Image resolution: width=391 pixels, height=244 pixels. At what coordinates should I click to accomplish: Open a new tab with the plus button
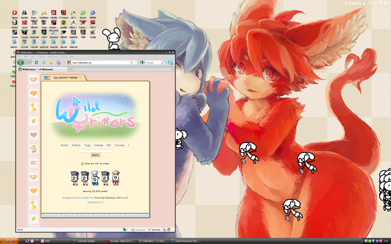[x=70, y=69]
